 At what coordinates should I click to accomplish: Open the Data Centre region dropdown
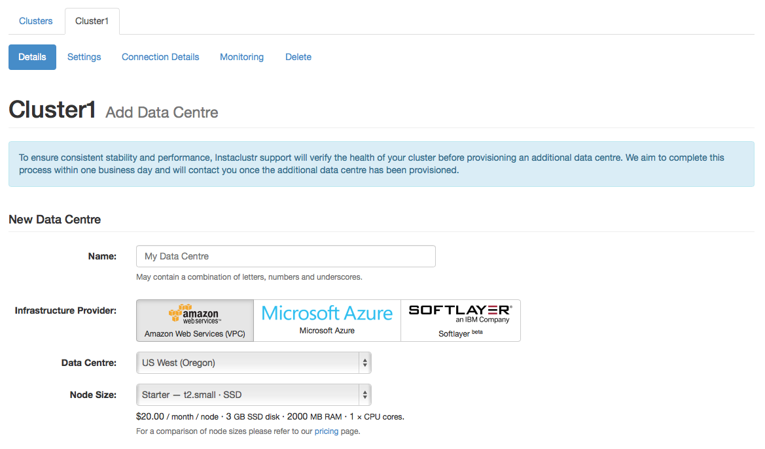coord(254,363)
